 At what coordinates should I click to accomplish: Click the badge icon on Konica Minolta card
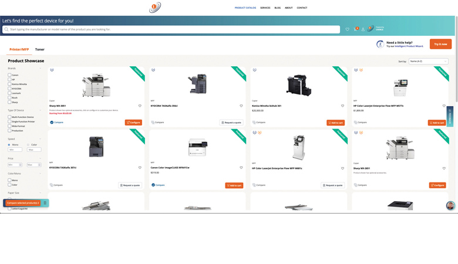[255, 70]
